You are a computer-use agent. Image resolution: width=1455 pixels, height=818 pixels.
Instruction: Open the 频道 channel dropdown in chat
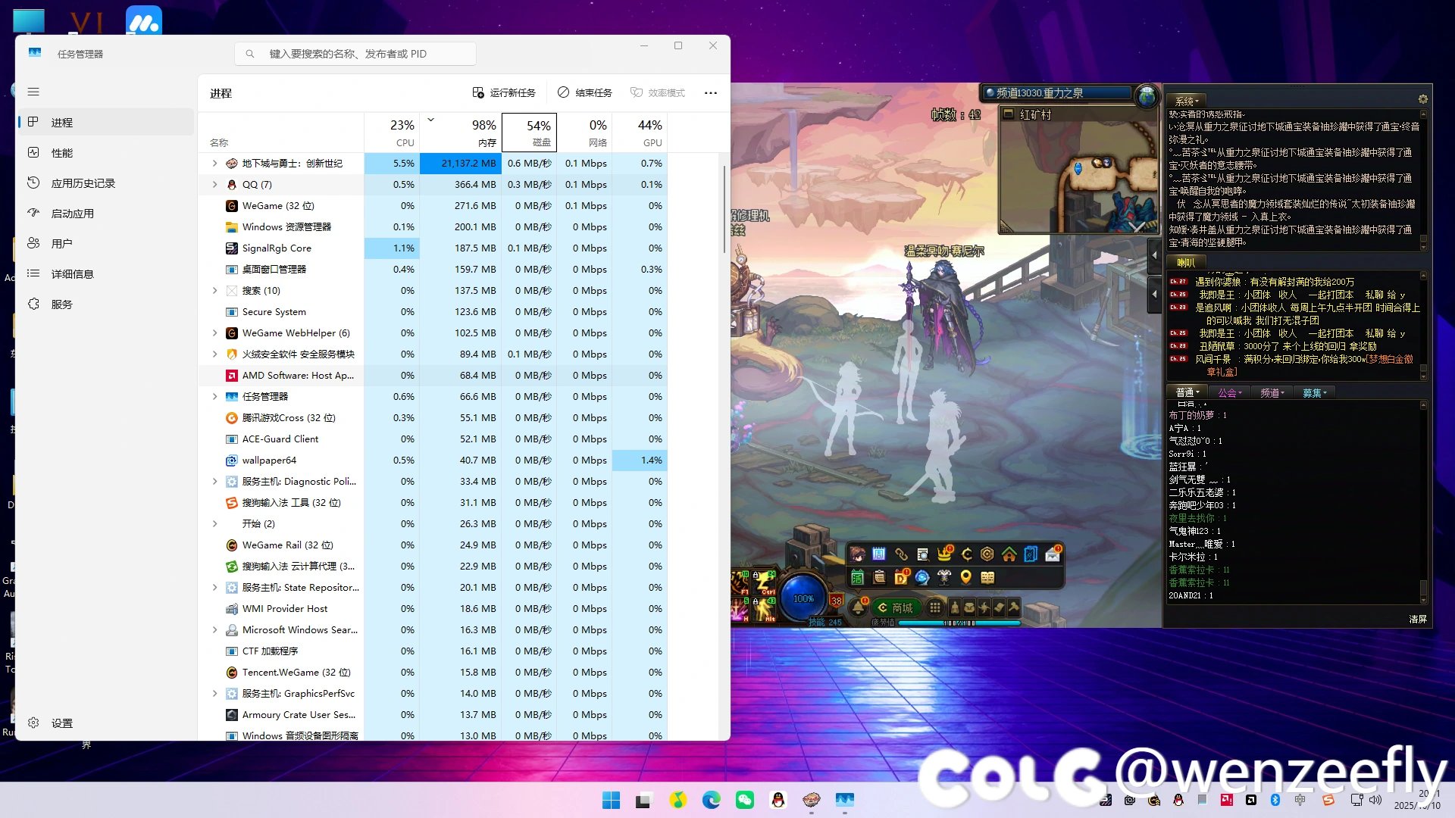point(1272,392)
